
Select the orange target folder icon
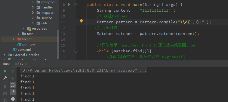19,39
